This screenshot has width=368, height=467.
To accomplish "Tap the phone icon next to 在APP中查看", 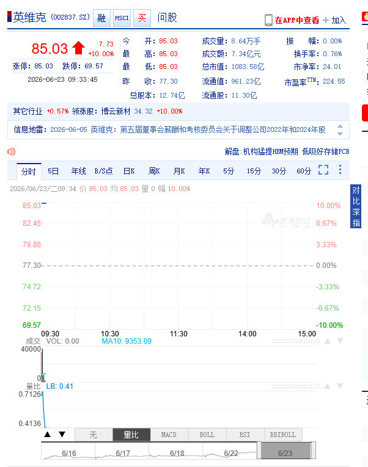I will pyautogui.click(x=268, y=20).
